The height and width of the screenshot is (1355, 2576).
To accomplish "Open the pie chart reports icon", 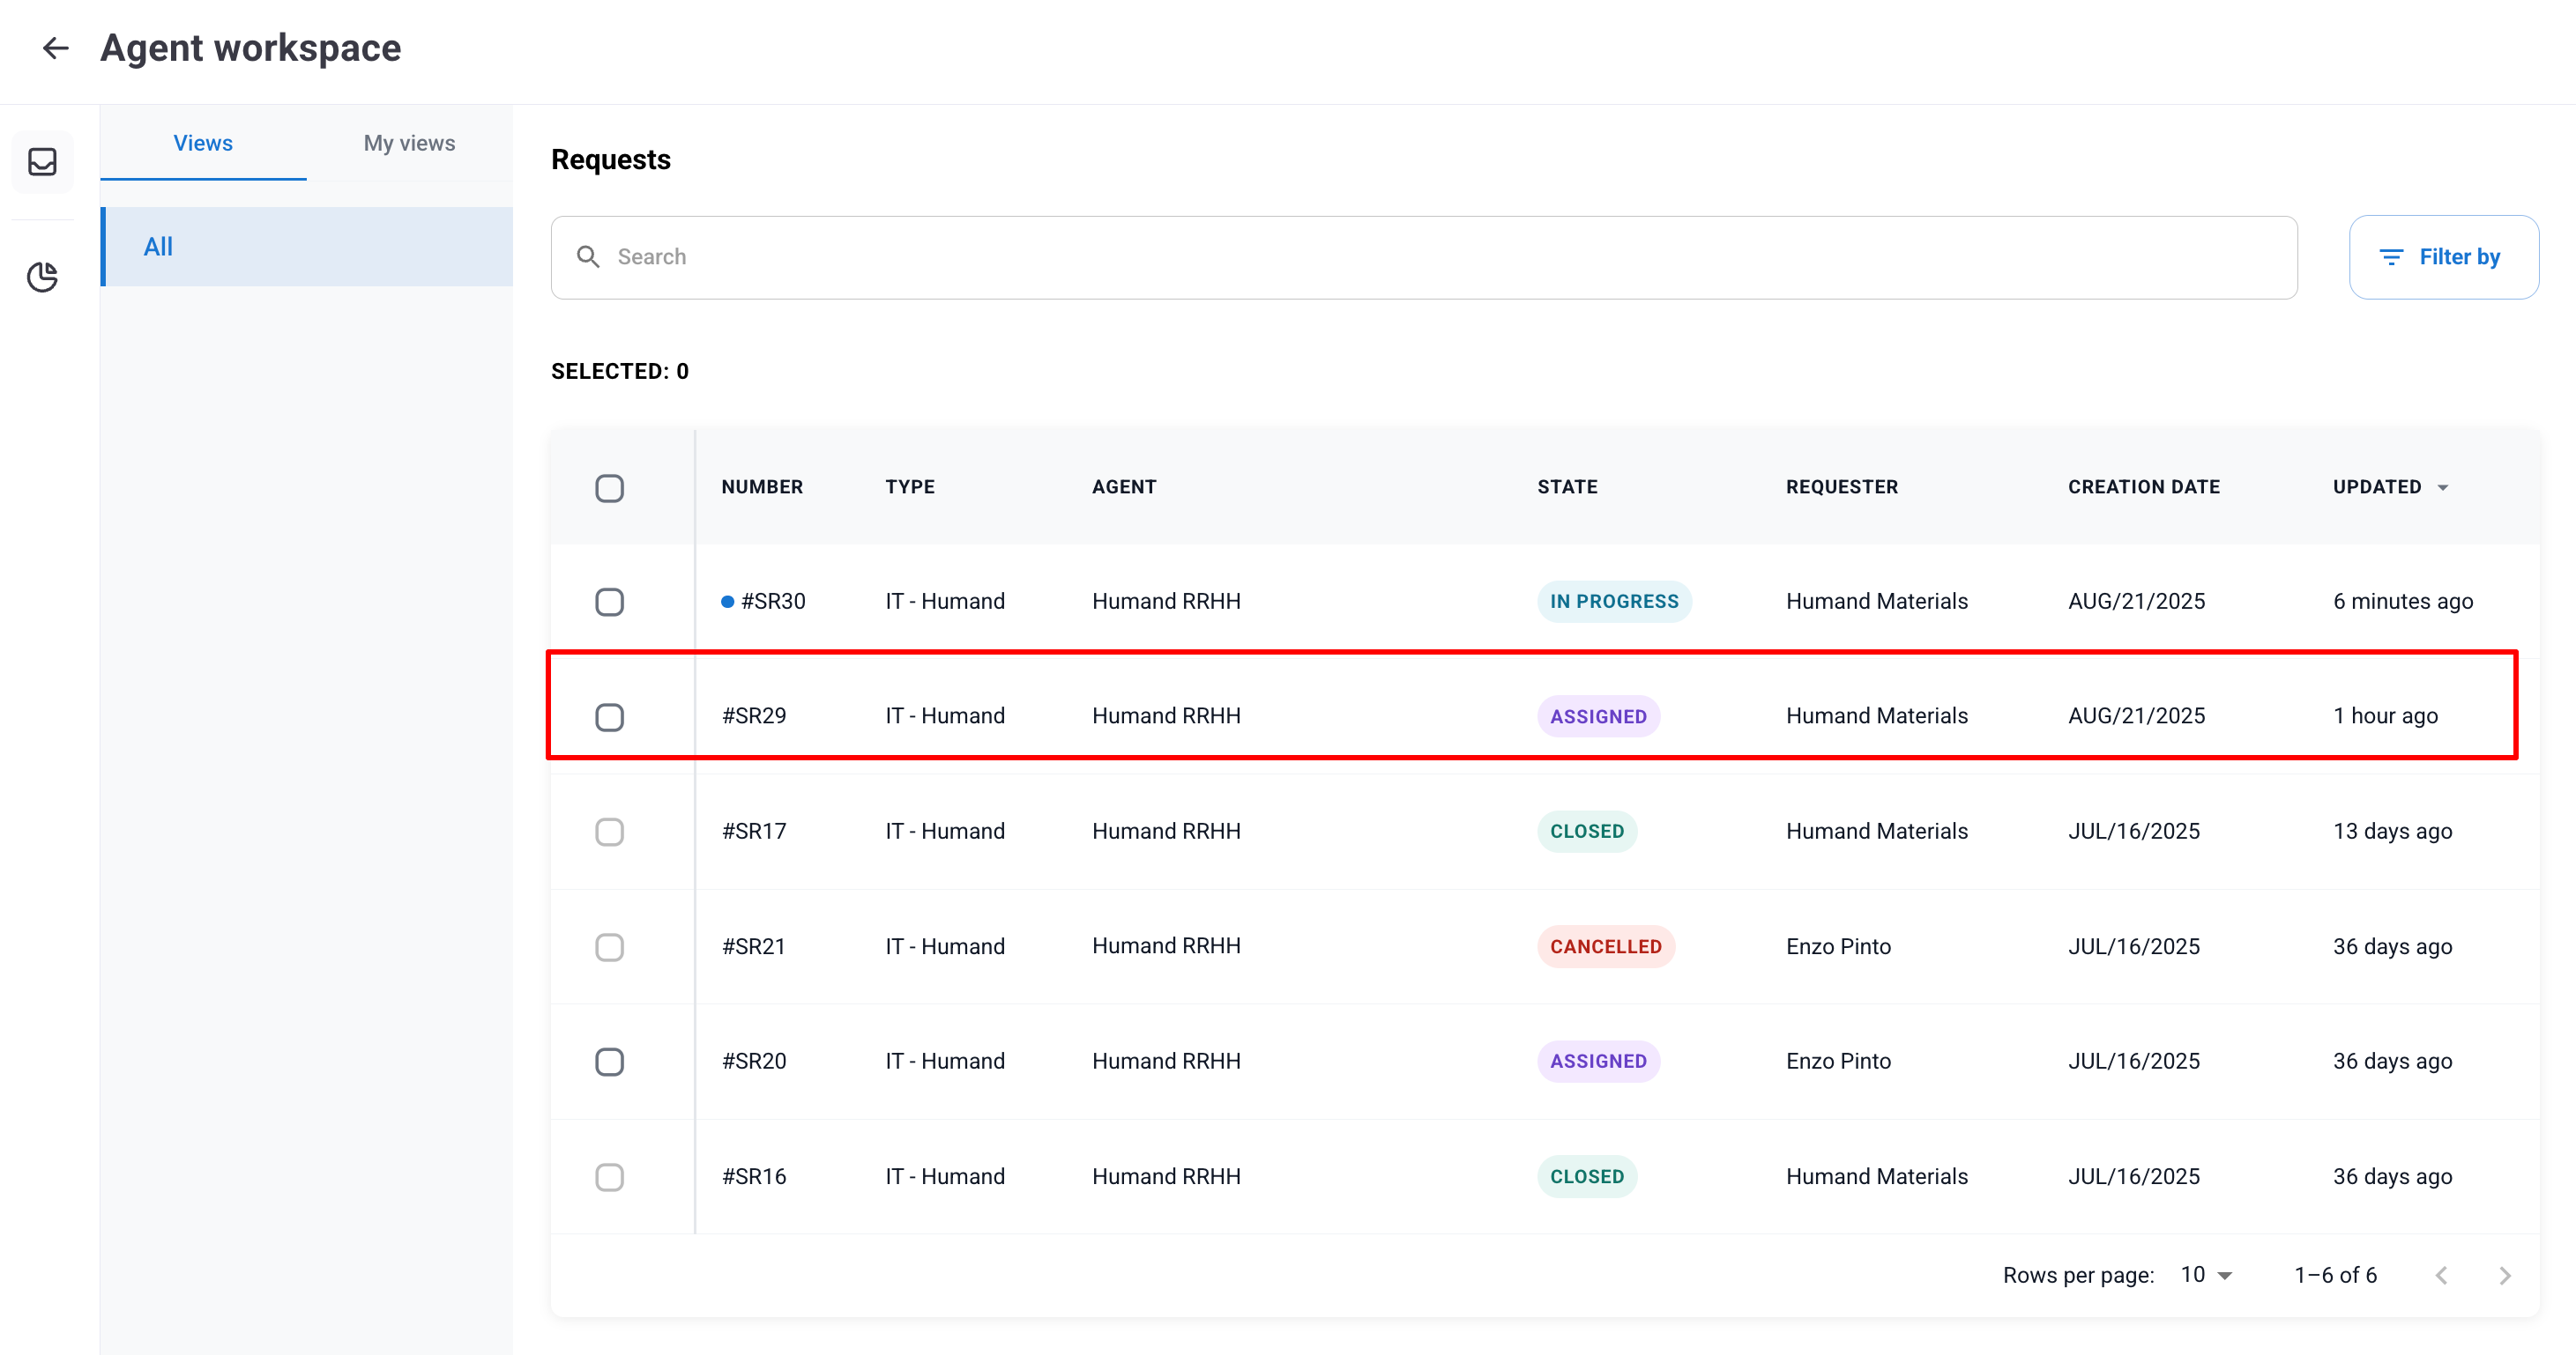I will pos(42,277).
